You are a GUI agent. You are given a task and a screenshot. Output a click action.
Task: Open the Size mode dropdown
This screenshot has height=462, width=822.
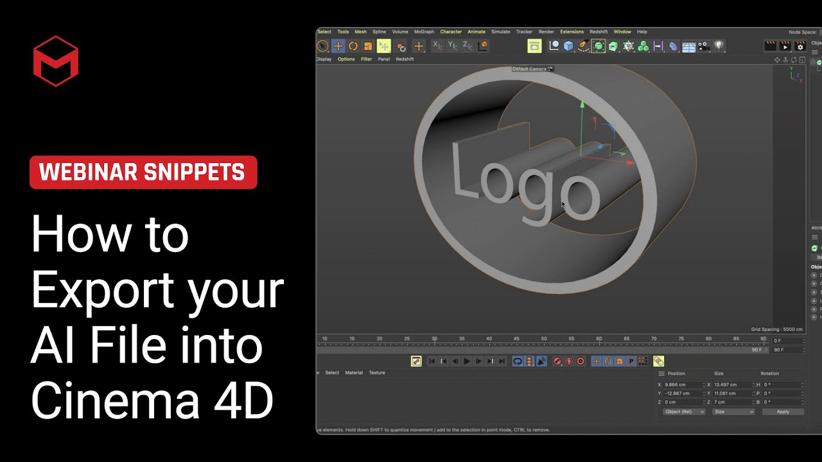coord(733,412)
